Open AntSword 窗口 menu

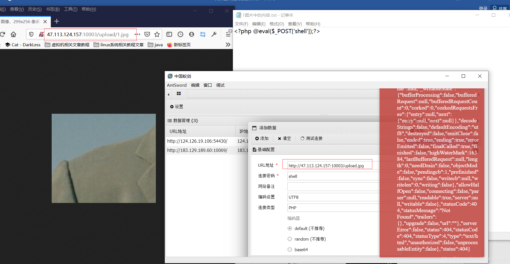(208, 85)
